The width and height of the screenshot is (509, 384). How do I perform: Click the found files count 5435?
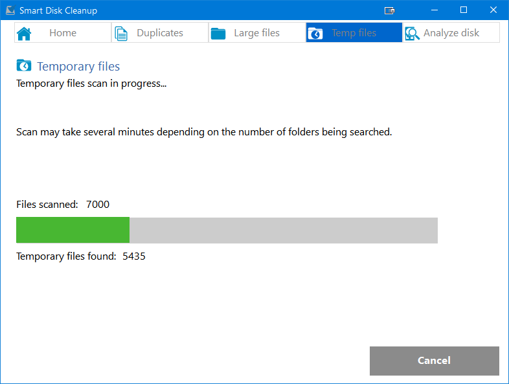click(x=134, y=256)
